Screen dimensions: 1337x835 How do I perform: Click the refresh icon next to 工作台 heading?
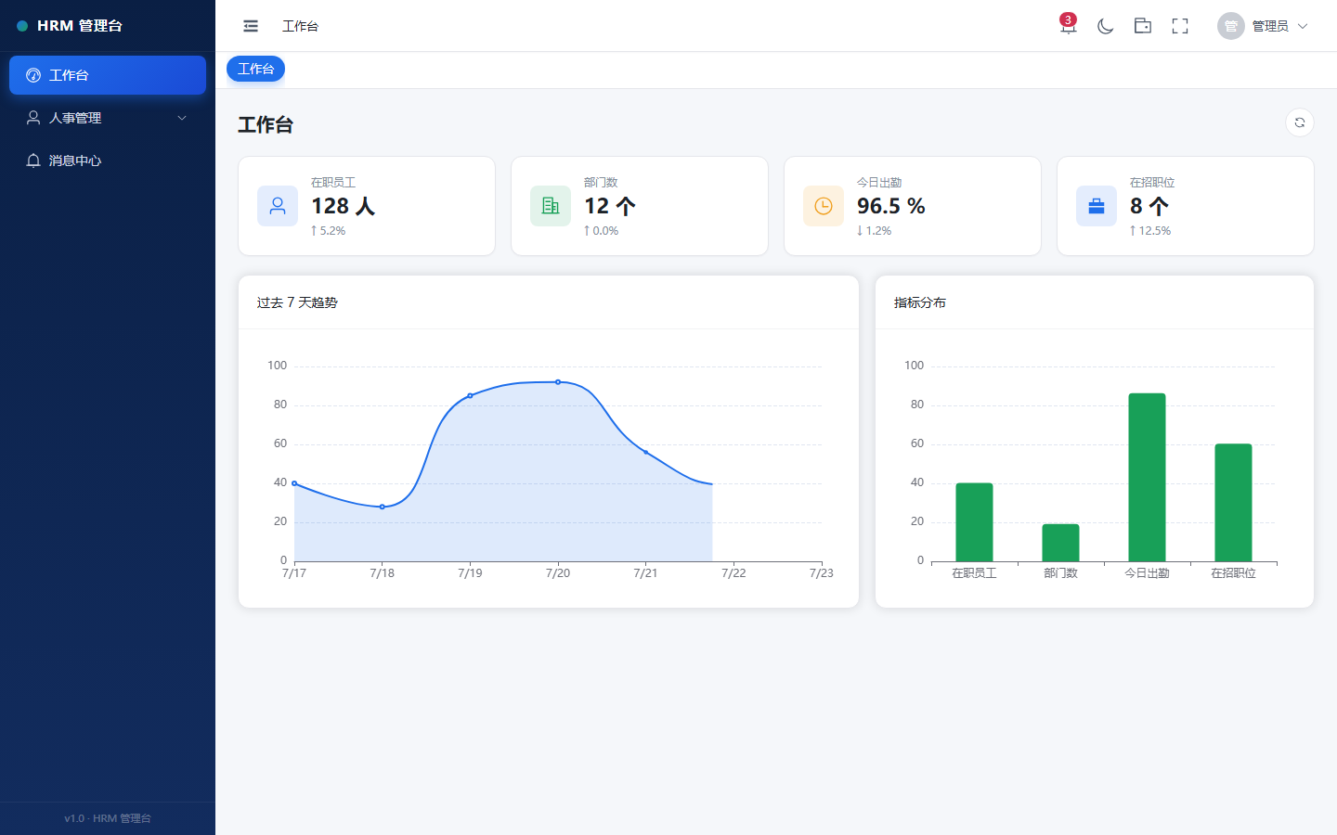(1300, 122)
